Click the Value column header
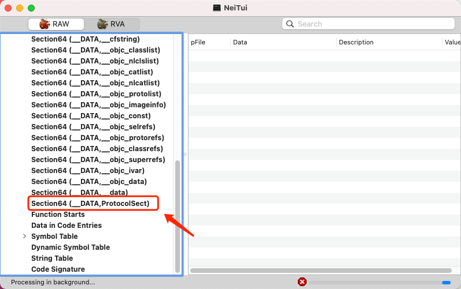 [452, 42]
